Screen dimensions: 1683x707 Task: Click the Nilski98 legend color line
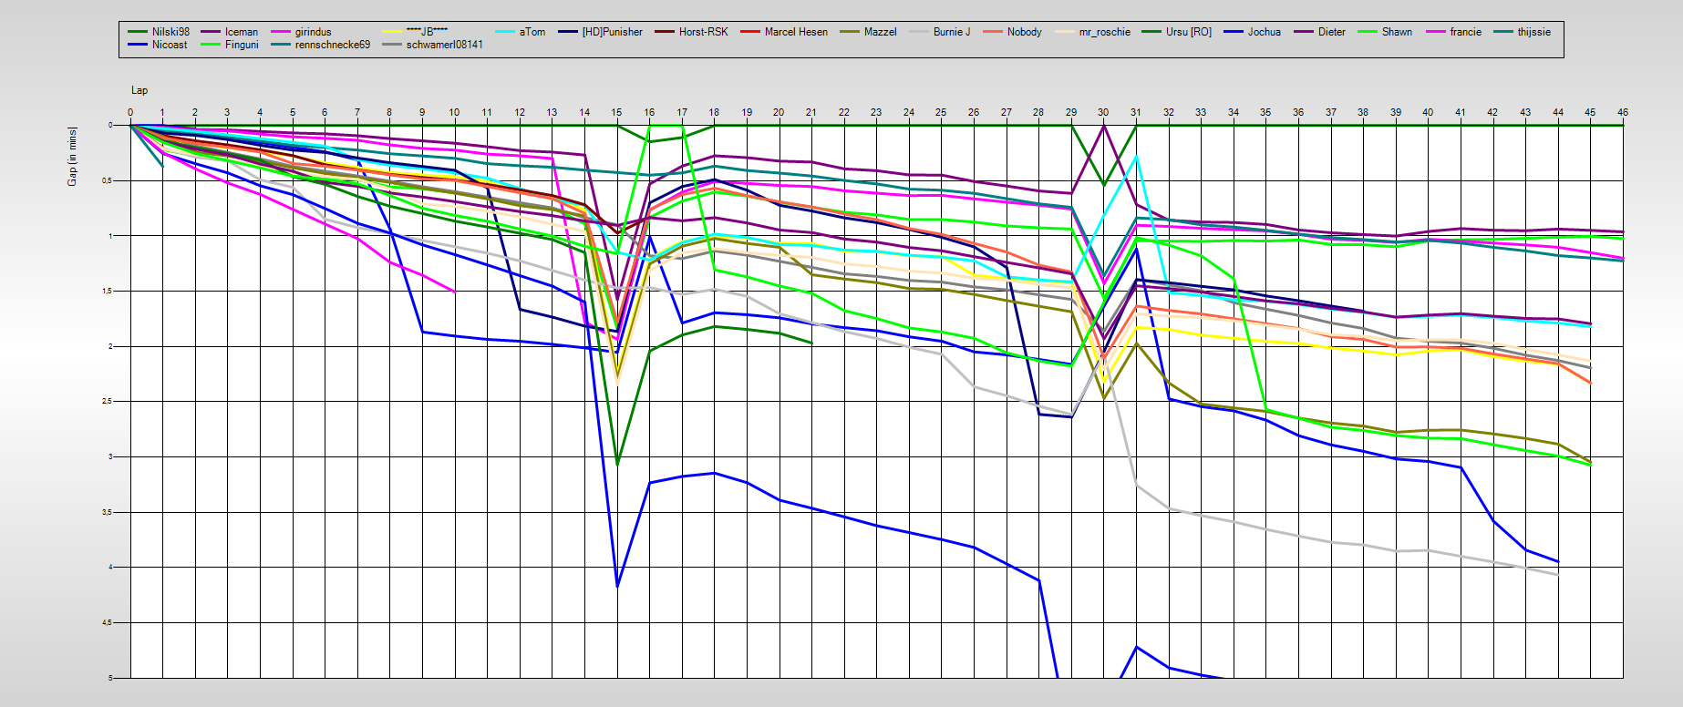click(x=137, y=32)
